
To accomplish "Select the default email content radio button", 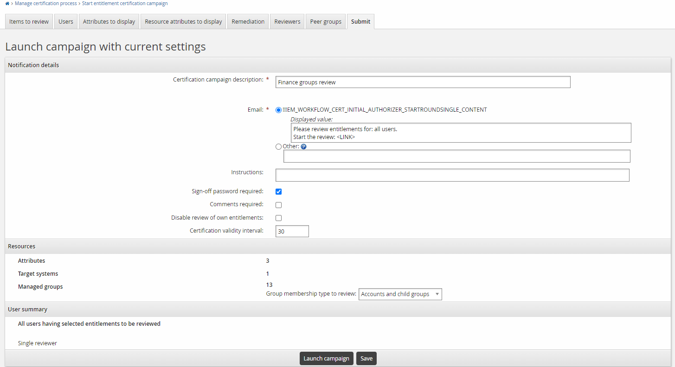I will (278, 110).
